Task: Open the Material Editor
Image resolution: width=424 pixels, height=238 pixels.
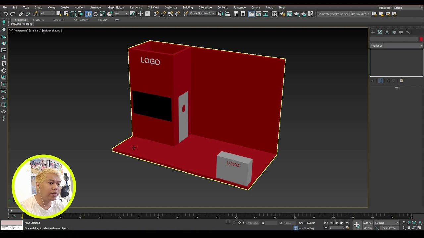Action: pos(274,14)
